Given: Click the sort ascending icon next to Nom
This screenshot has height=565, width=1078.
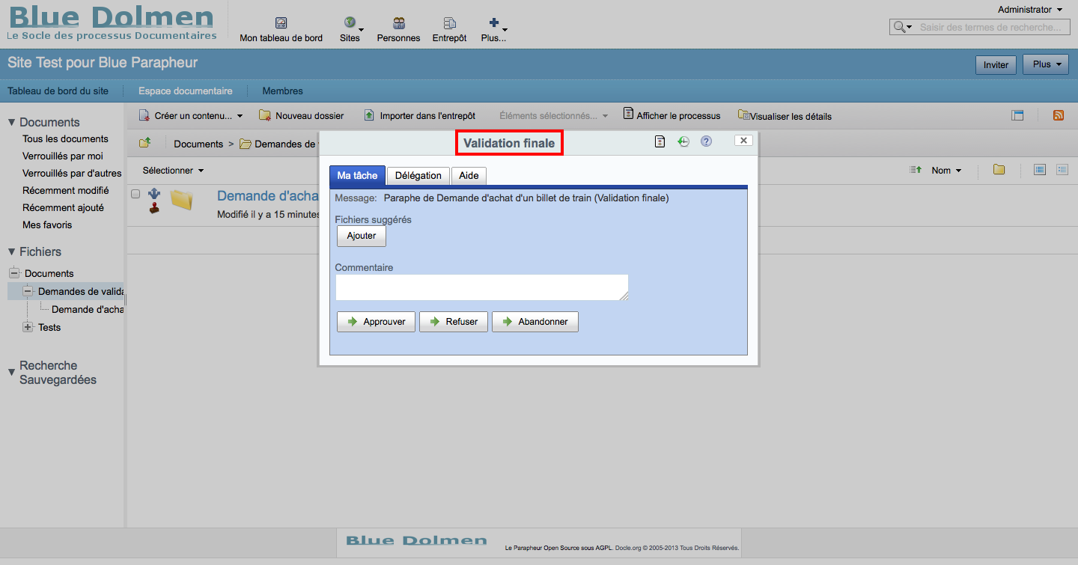Looking at the screenshot, I should point(915,170).
